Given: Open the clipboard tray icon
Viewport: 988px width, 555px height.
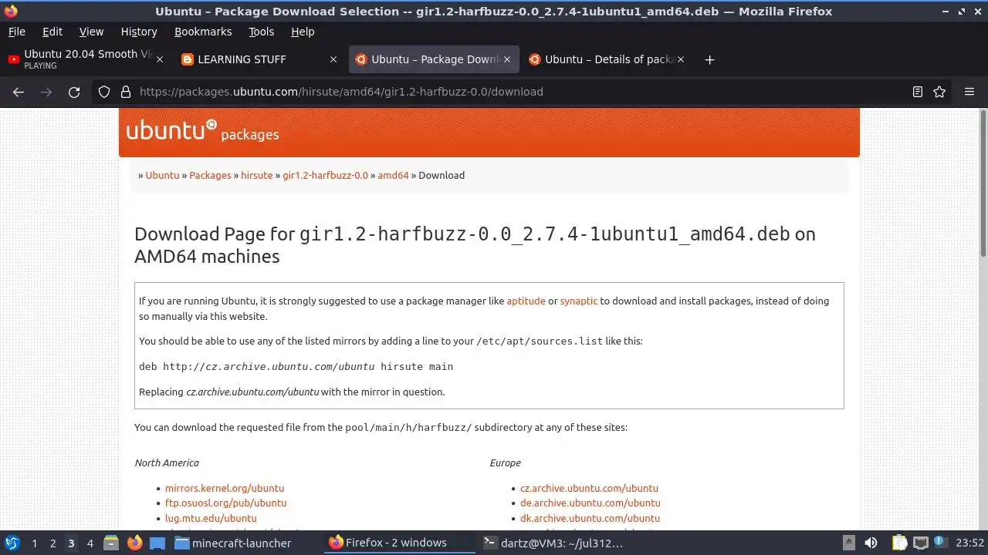Looking at the screenshot, I should coord(899,543).
